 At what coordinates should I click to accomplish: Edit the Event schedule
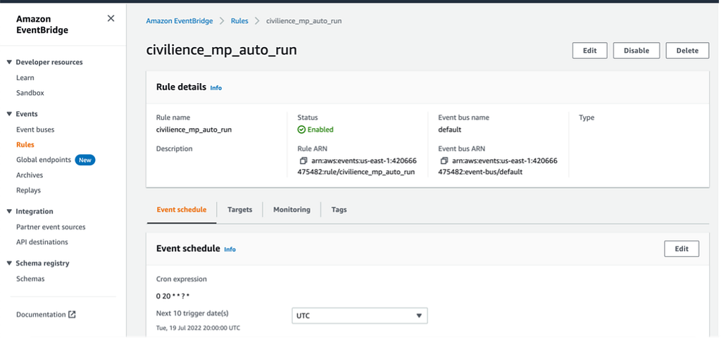[x=682, y=248]
